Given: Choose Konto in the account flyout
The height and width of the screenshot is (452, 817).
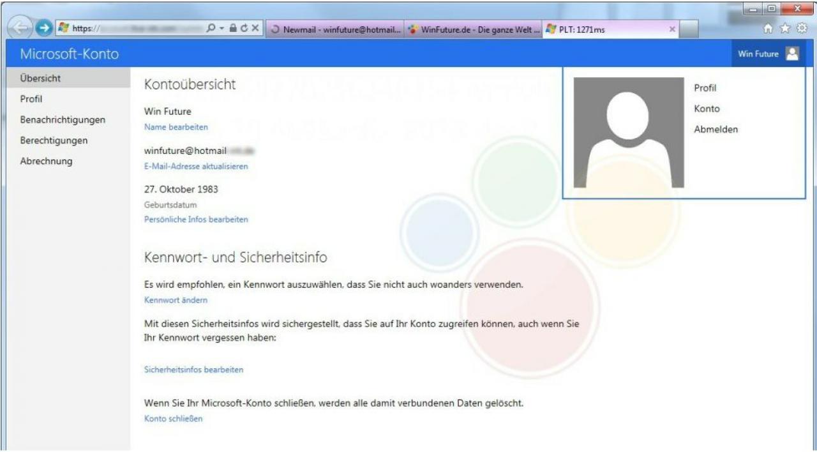Looking at the screenshot, I should coord(707,109).
